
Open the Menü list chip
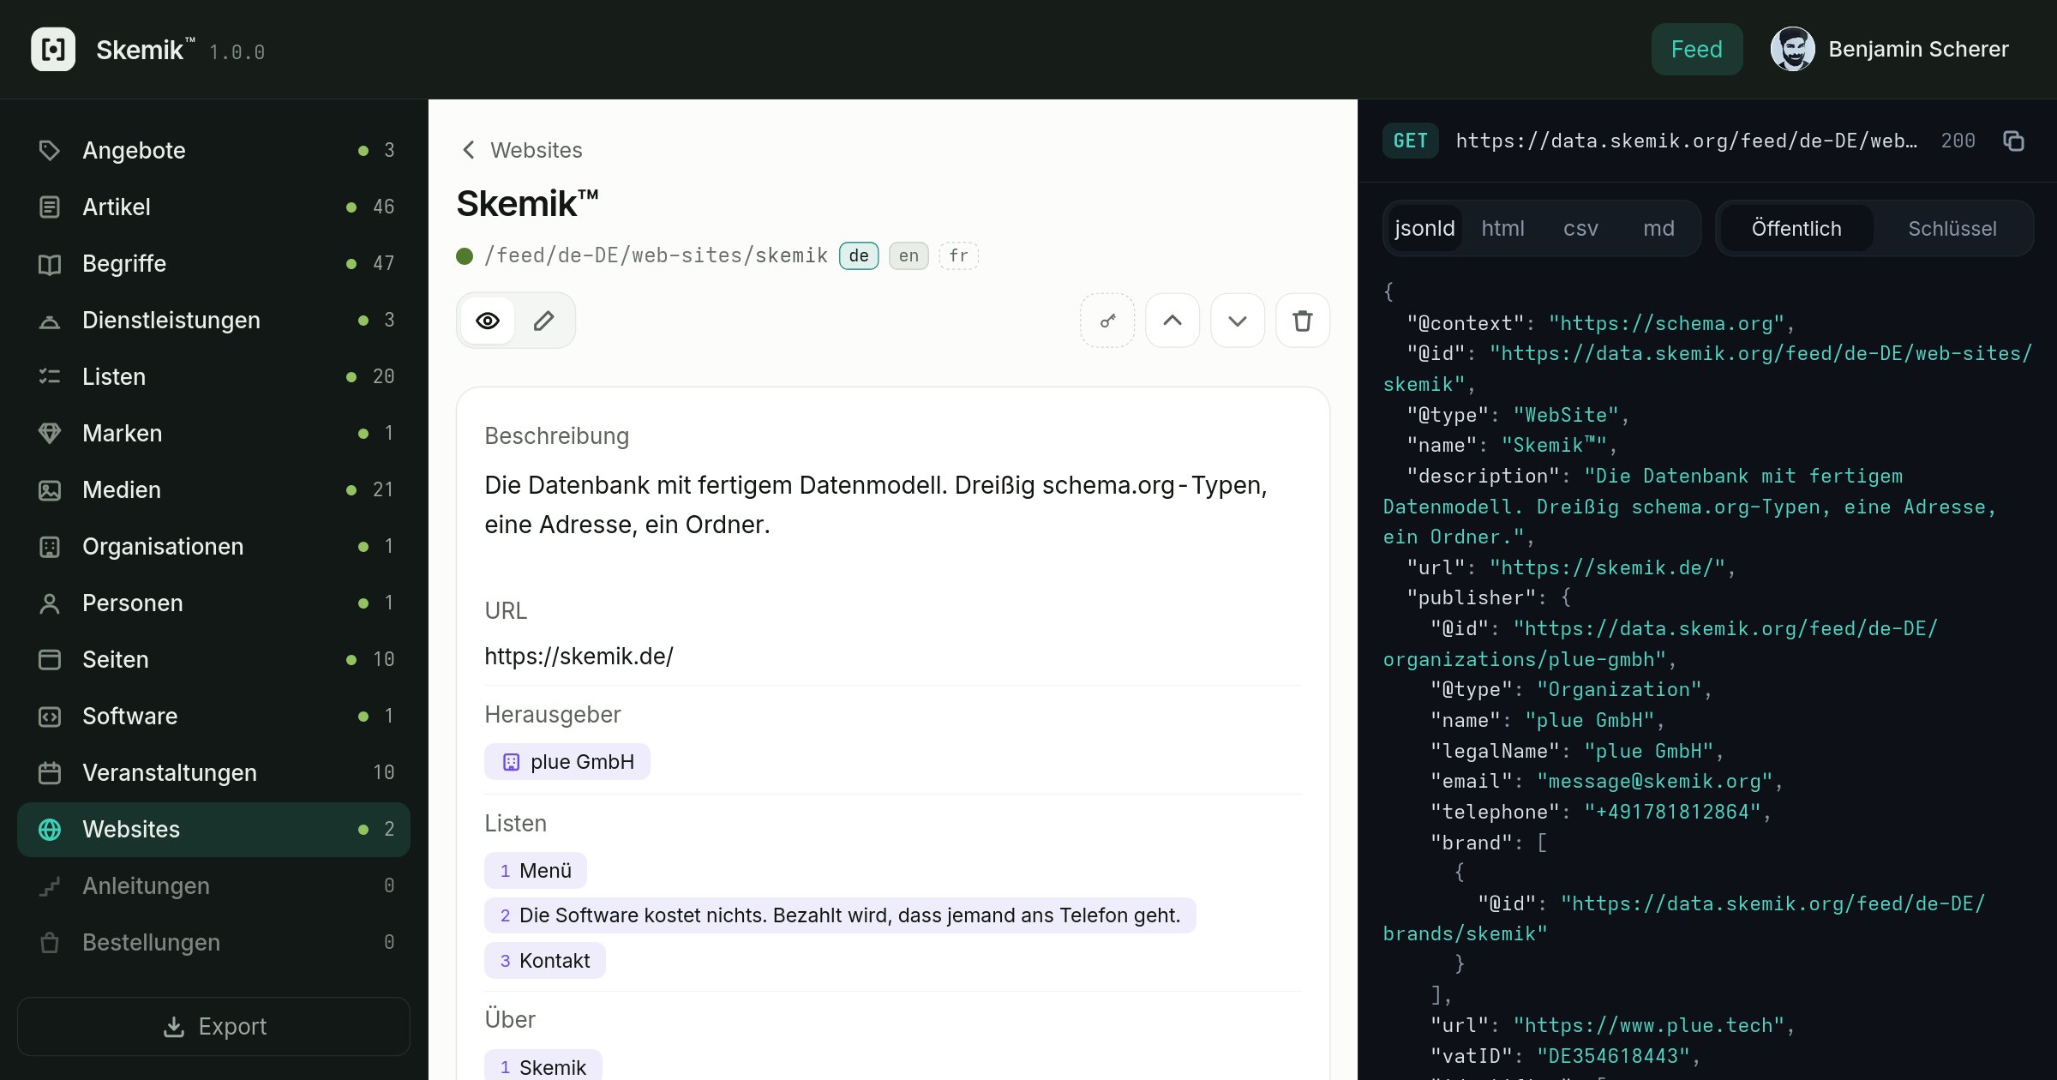(535, 871)
